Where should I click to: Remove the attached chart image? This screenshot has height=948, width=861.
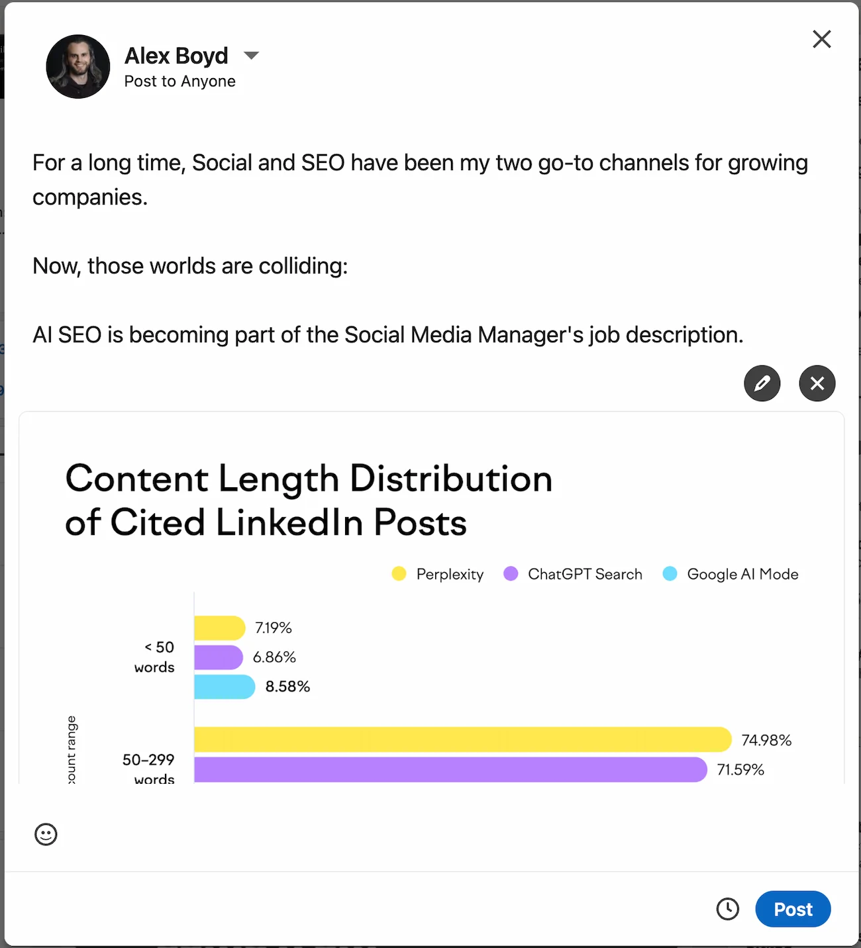pos(817,383)
